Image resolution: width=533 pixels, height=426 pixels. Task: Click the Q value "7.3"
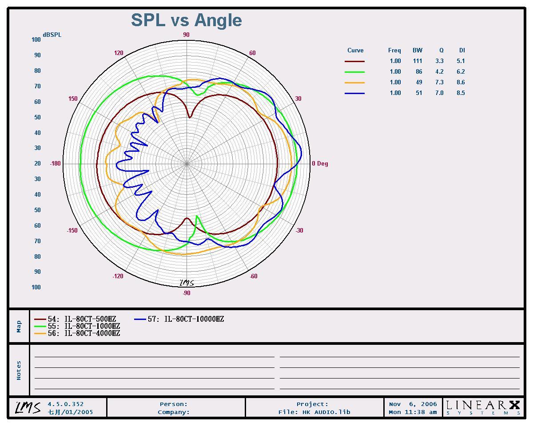pos(439,83)
